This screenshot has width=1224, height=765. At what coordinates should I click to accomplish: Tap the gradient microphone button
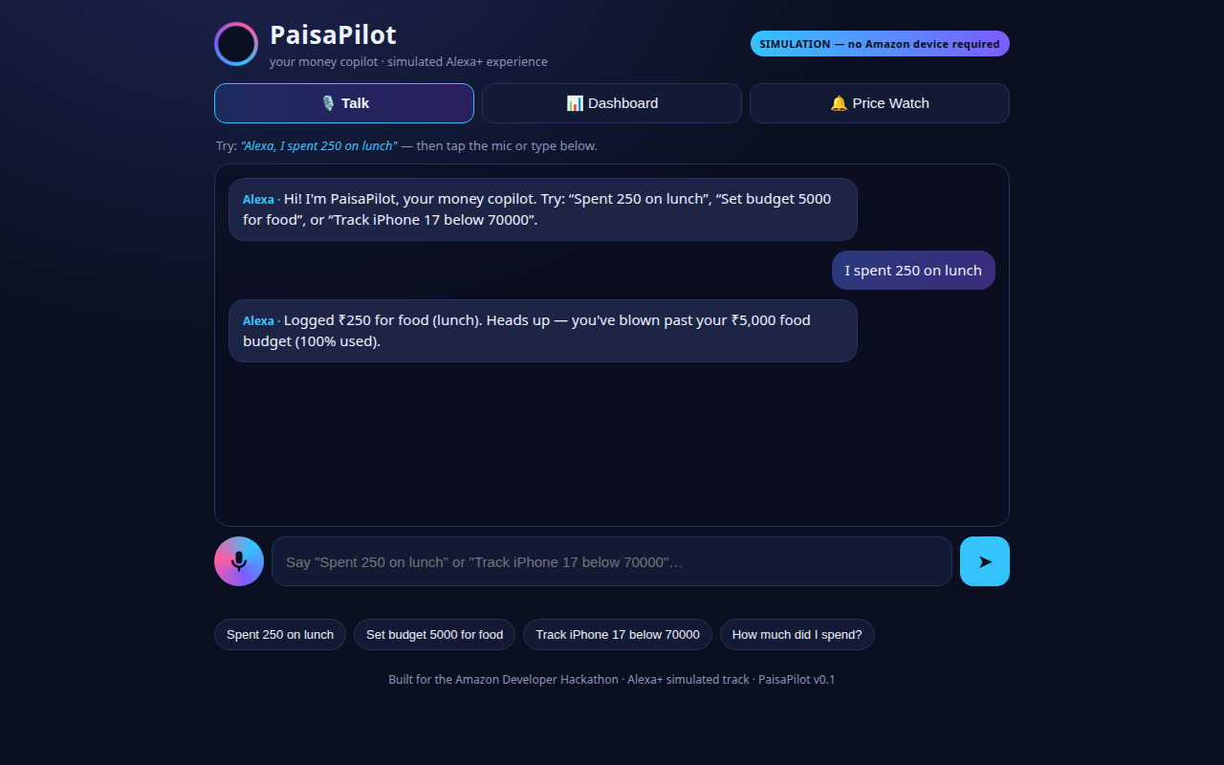tap(239, 561)
